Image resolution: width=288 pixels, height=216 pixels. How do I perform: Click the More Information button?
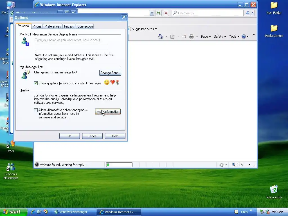coord(108,112)
